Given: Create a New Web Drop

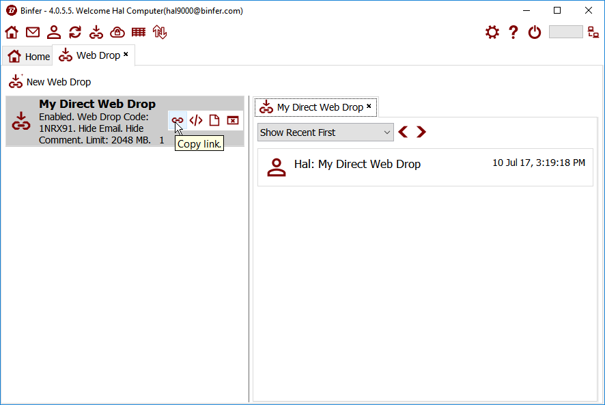Looking at the screenshot, I should pyautogui.click(x=50, y=82).
